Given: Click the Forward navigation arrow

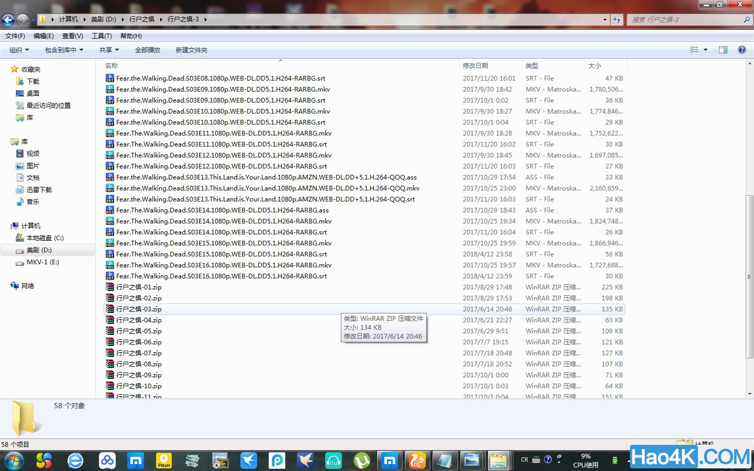Looking at the screenshot, I should [23, 20].
